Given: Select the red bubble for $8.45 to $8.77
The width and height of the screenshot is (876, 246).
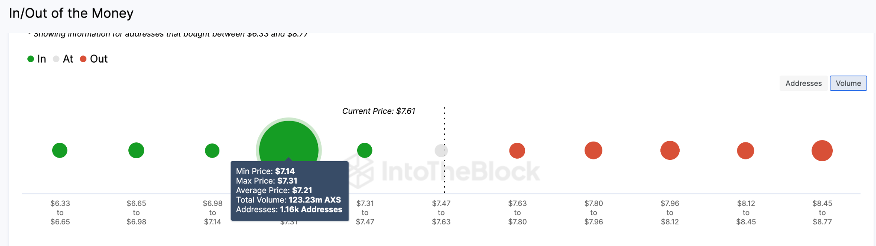Looking at the screenshot, I should click(x=822, y=150).
